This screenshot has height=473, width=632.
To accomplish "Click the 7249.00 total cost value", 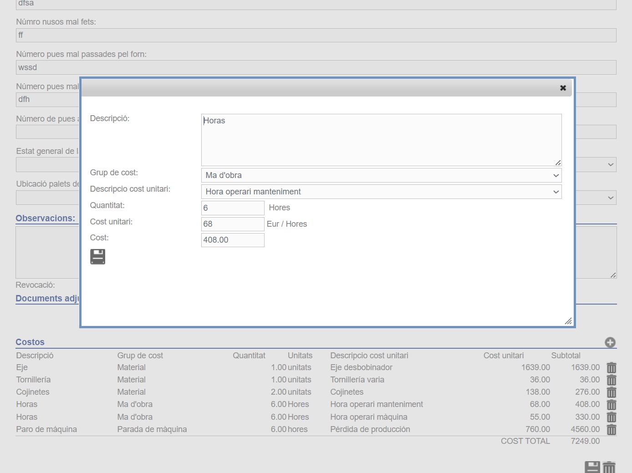I will point(585,441).
